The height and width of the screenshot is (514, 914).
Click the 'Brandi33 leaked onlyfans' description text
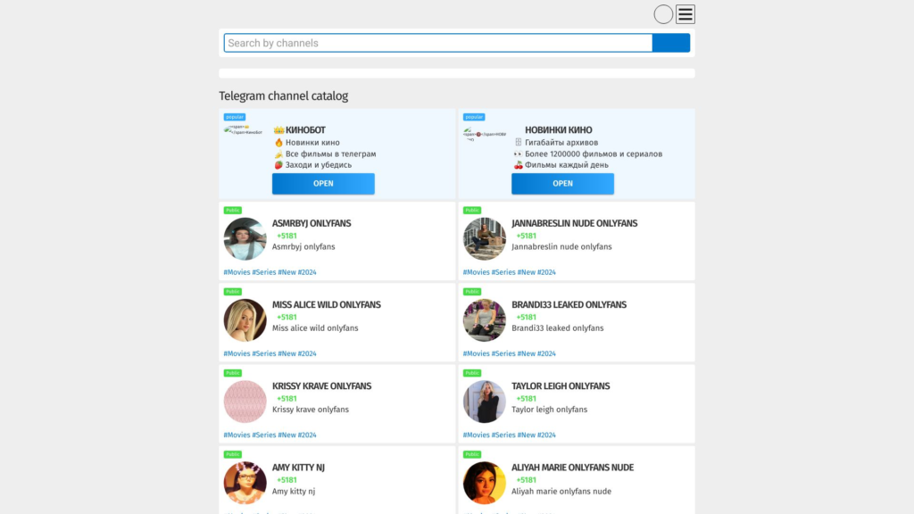(x=558, y=328)
